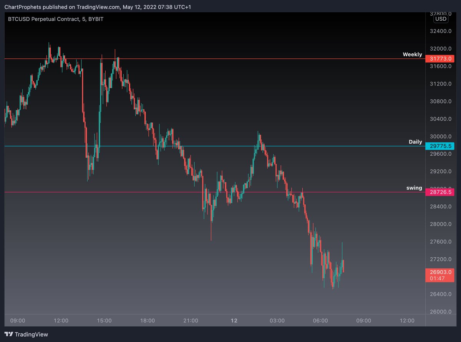Click the 32400.0 price axis label
Viewport: 461px width, 342px height.
440,31
